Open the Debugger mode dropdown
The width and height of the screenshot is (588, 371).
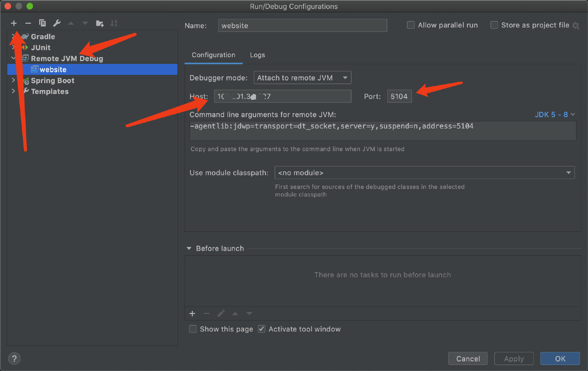click(302, 78)
